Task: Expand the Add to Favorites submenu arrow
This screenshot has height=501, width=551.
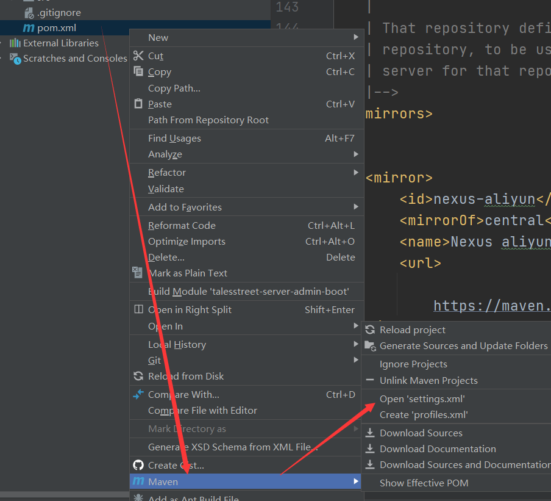Action: tap(356, 206)
